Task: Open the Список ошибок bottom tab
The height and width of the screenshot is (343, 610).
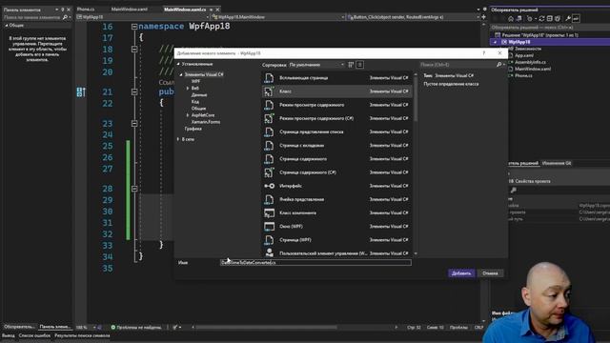Action: (34, 335)
